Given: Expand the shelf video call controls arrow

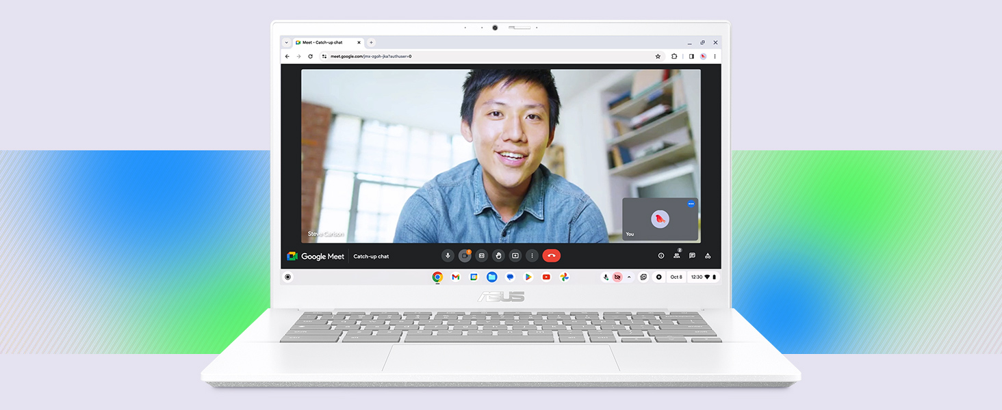Looking at the screenshot, I should [x=629, y=277].
